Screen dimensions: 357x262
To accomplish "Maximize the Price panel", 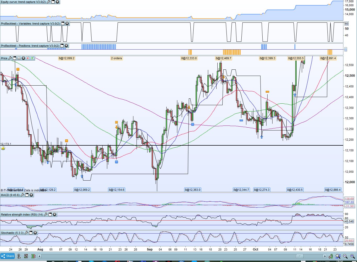I will pyautogui.click(x=15, y=58).
